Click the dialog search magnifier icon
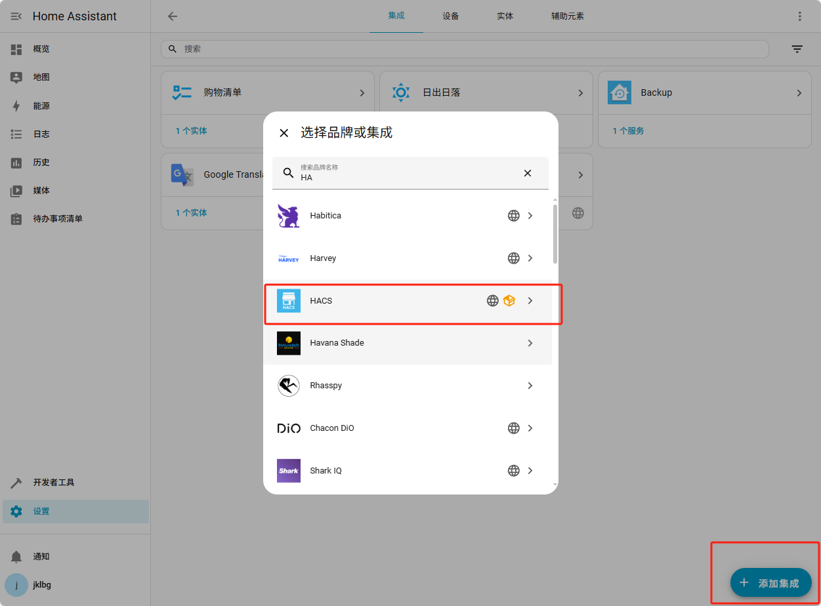 288,173
